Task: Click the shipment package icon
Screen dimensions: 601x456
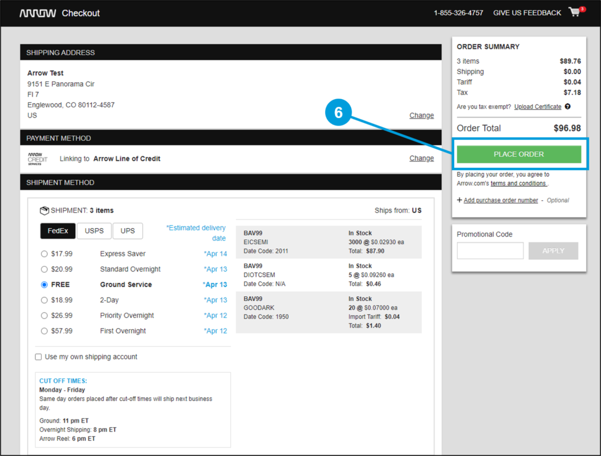Action: pos(44,210)
